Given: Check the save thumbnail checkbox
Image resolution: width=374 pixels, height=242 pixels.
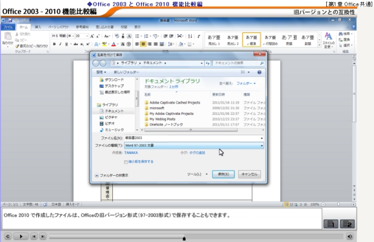Looking at the screenshot, I should pyautogui.click(x=126, y=162).
